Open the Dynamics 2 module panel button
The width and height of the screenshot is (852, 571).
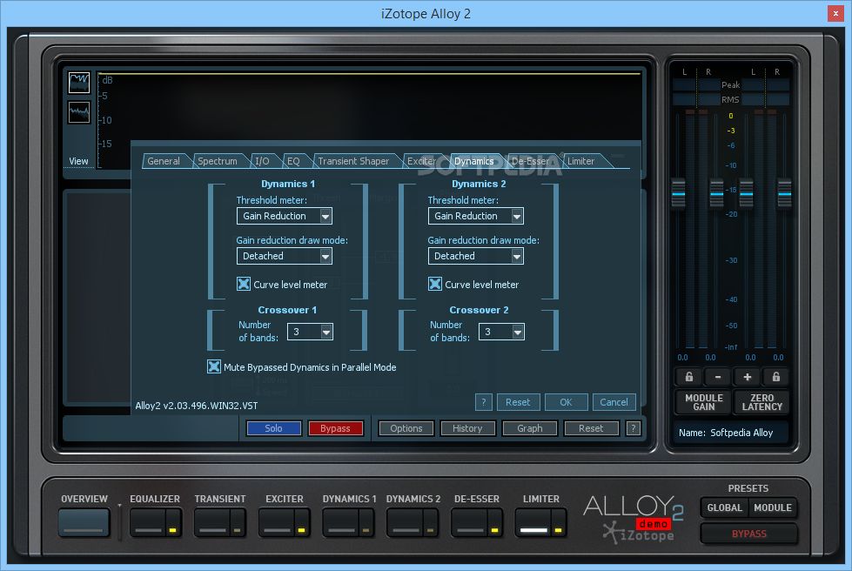pos(405,522)
